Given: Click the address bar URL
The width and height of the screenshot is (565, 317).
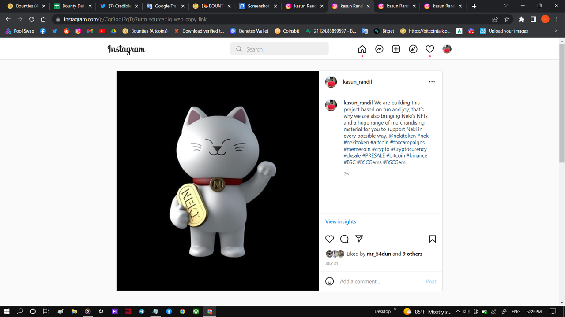Looking at the screenshot, I should coord(135,19).
